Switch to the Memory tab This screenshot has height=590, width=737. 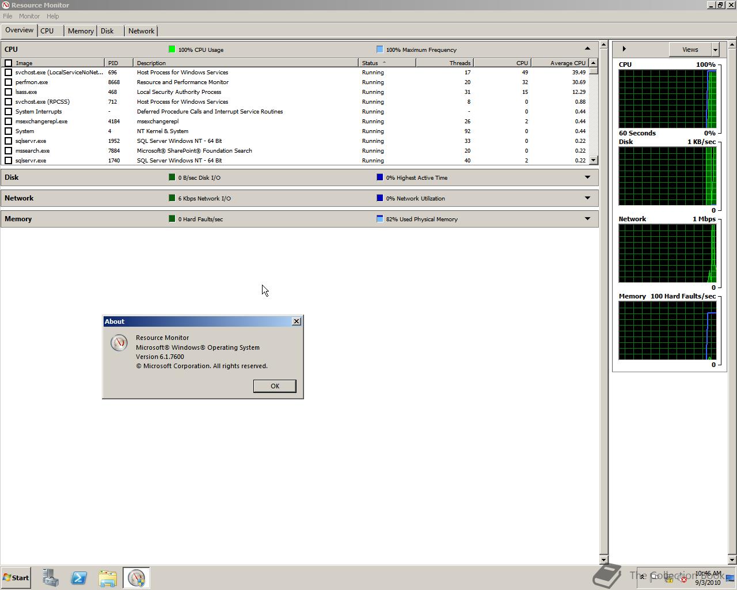click(x=81, y=31)
